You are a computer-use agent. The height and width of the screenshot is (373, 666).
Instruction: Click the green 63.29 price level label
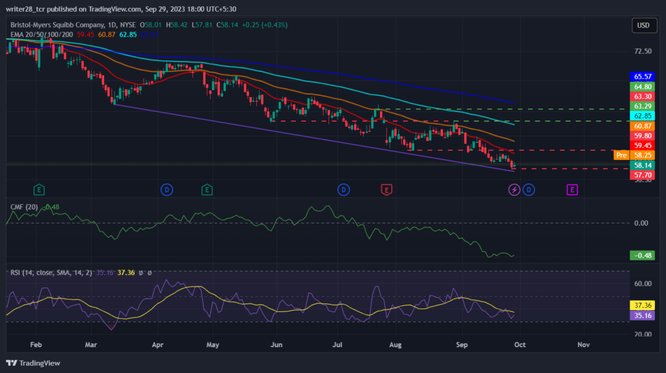pyautogui.click(x=642, y=106)
